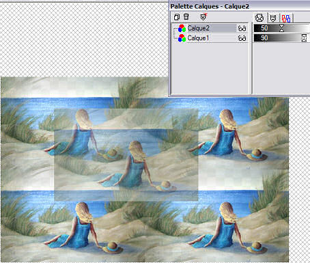This screenshot has height=263, width=310.
Task: Select the Calque2 layer name
Action: (x=198, y=28)
